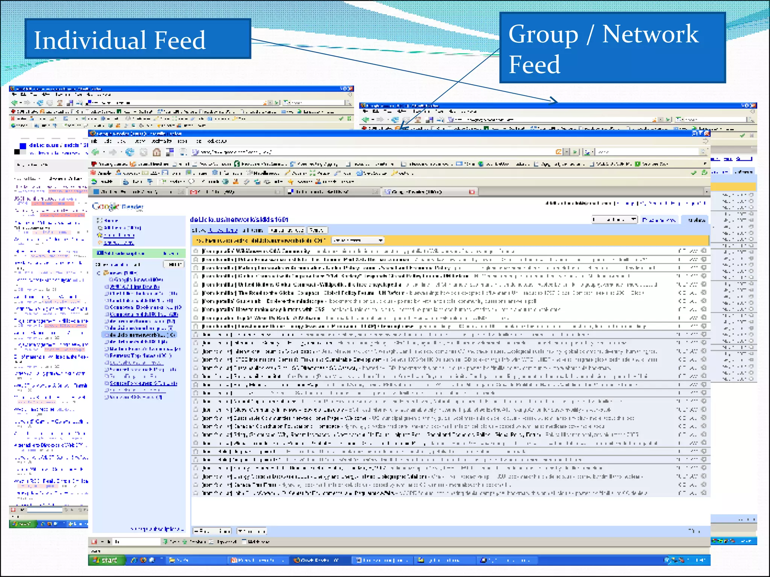Open the Edit menu in front window

(x=108, y=141)
